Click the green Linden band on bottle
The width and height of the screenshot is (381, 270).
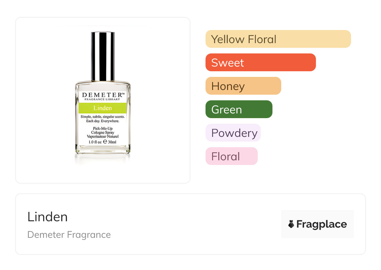(103, 108)
